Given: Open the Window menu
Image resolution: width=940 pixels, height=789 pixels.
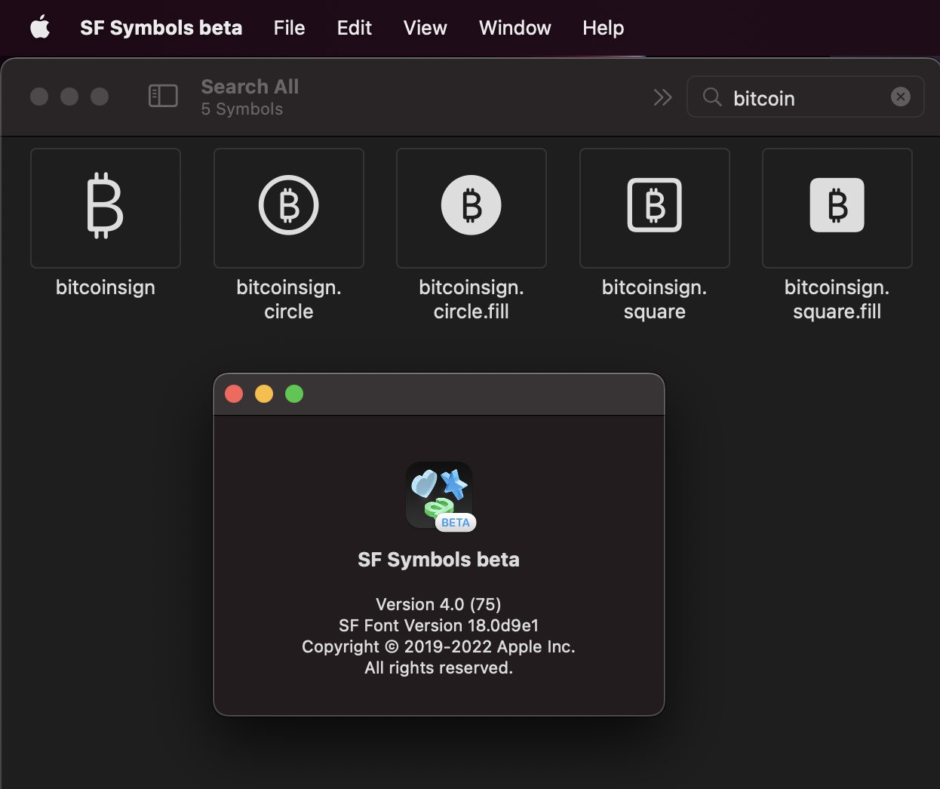Looking at the screenshot, I should click(515, 28).
